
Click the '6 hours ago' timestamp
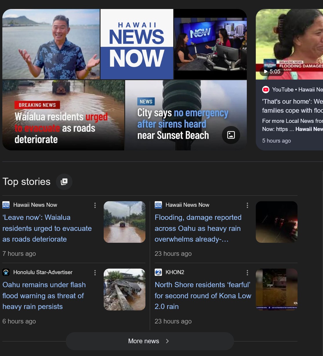[19, 321]
